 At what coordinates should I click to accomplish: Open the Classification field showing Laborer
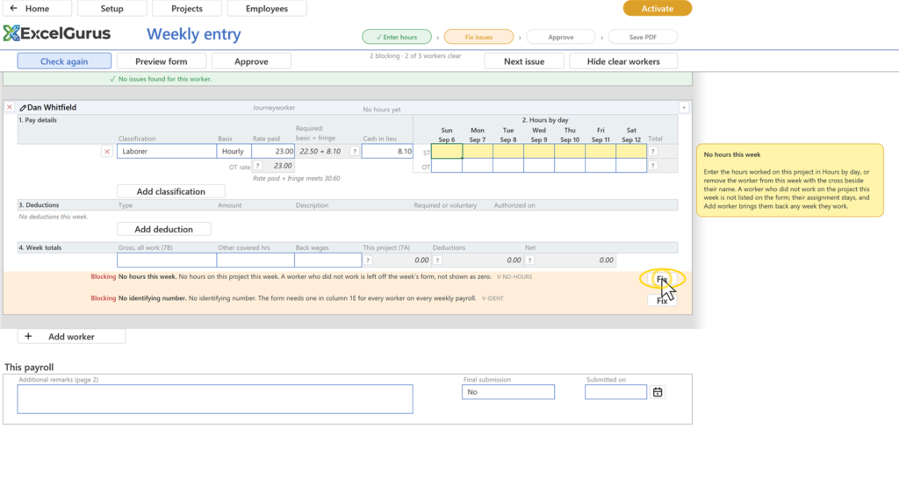167,151
